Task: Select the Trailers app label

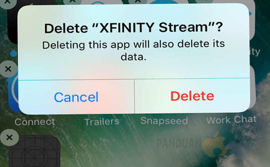Action: click(x=102, y=122)
